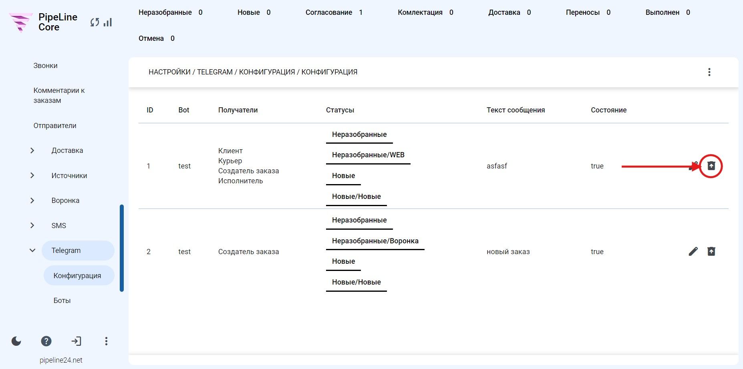Click the sidebar vertical scrollbar
The width and height of the screenshot is (743, 369).
pyautogui.click(x=122, y=248)
